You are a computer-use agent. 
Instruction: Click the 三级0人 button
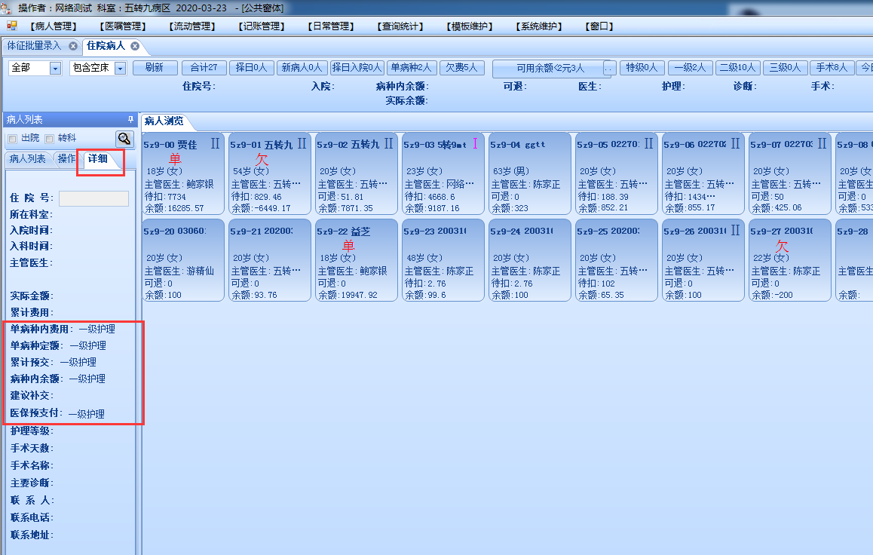[x=785, y=68]
